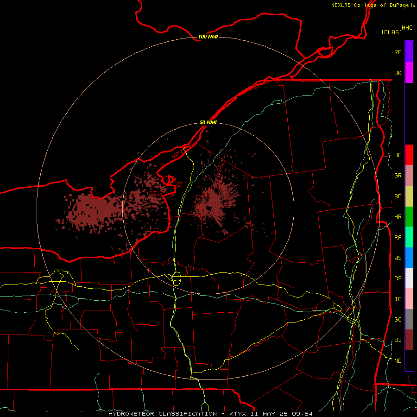Click the "50 NMI" range ring label

(x=208, y=122)
